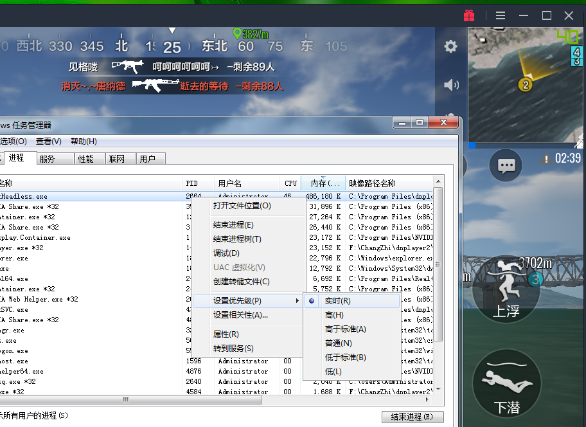Click the red gift icon in the title bar
The width and height of the screenshot is (586, 427).
(x=469, y=15)
